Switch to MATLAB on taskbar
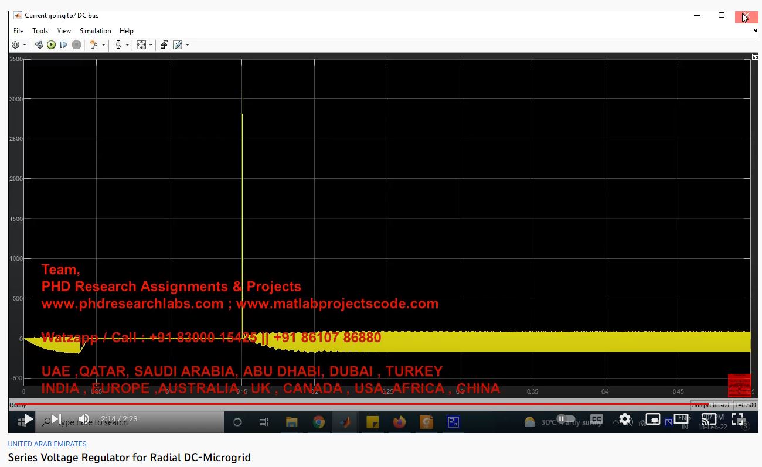Viewport: 762px width, 467px height. [346, 422]
